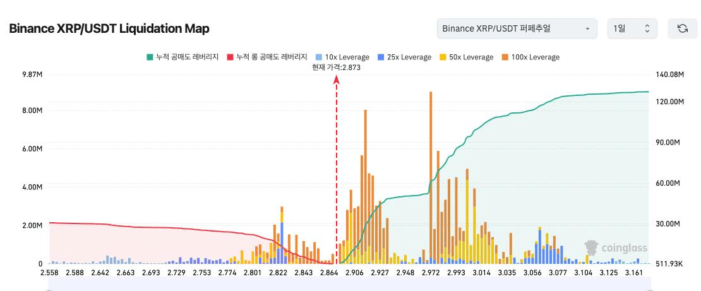701x291 pixels.
Task: Click the 2.993 price axis label
Action: (457, 273)
